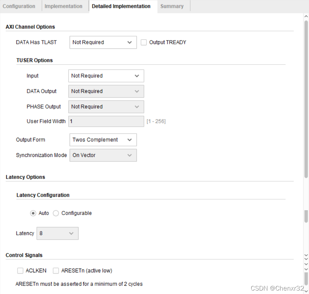
Task: Open the Latency value dropdown
Action: tap(58, 234)
